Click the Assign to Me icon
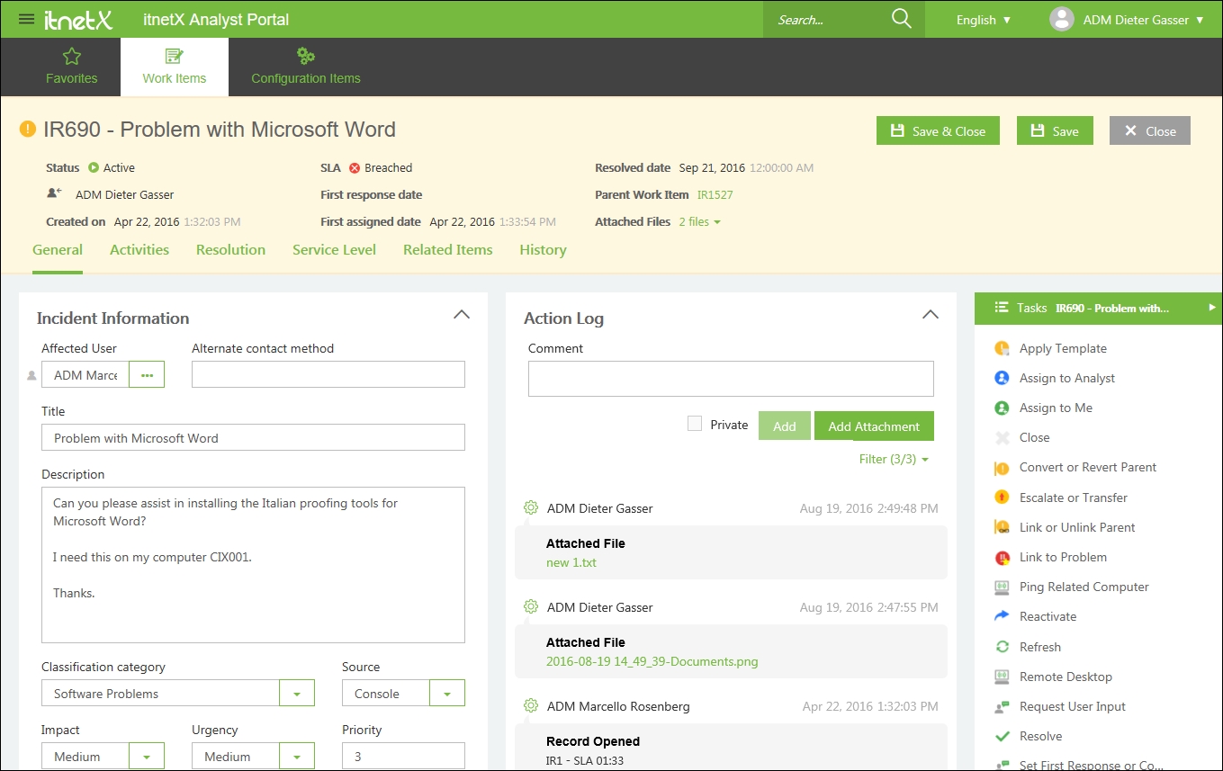Image resolution: width=1223 pixels, height=771 pixels. coord(1002,408)
